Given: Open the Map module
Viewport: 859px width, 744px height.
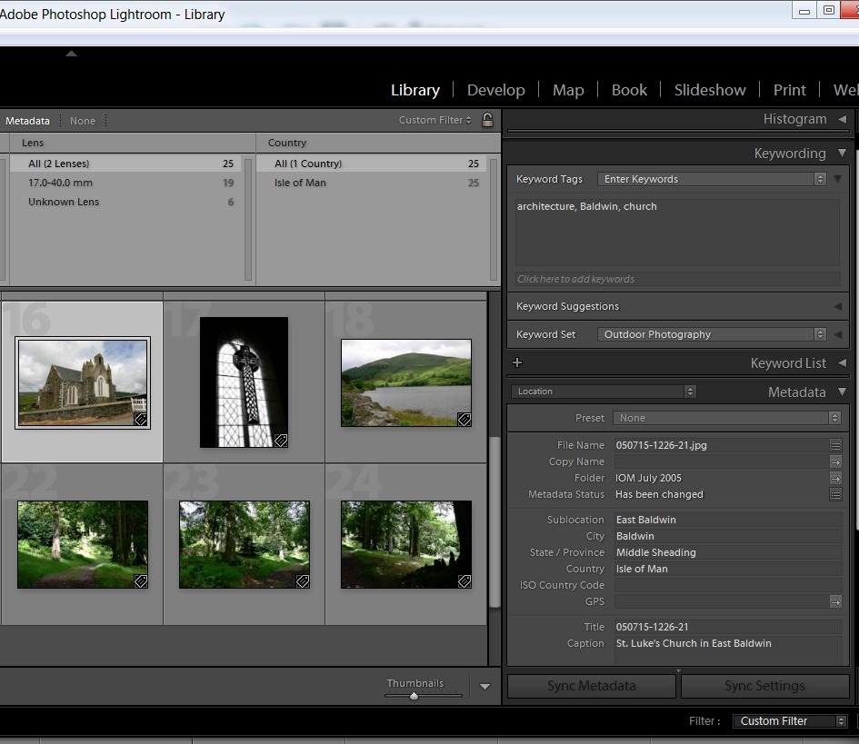Looking at the screenshot, I should (x=568, y=90).
